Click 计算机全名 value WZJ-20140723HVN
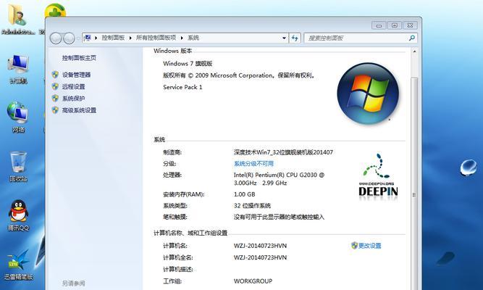The height and width of the screenshot is (290, 483). (x=260, y=257)
